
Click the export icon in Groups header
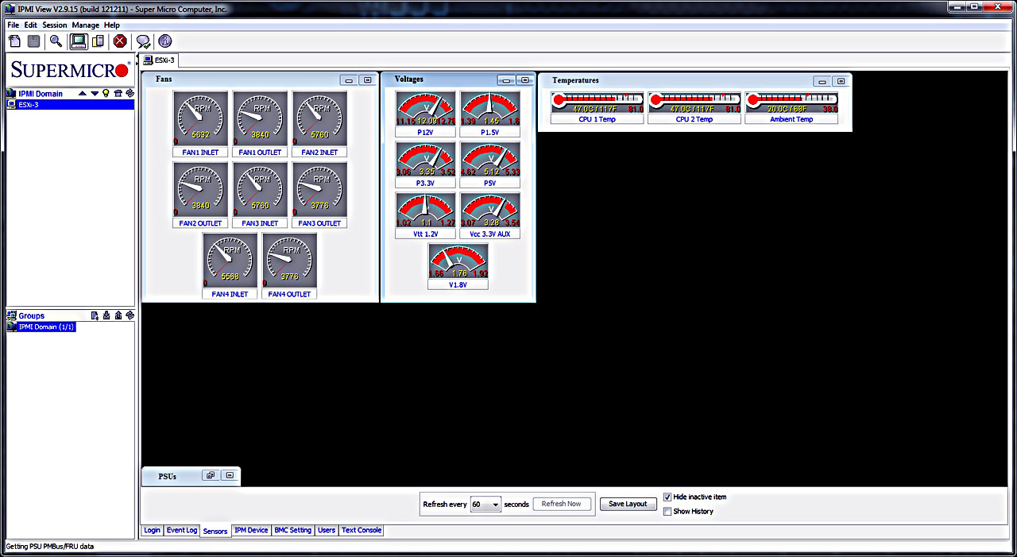click(118, 315)
